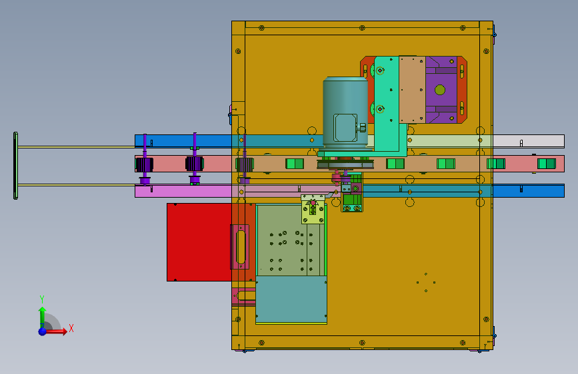This screenshot has width=578, height=374.
Task: Pick the pink slotted handle on frame edge
Action: click(241, 247)
